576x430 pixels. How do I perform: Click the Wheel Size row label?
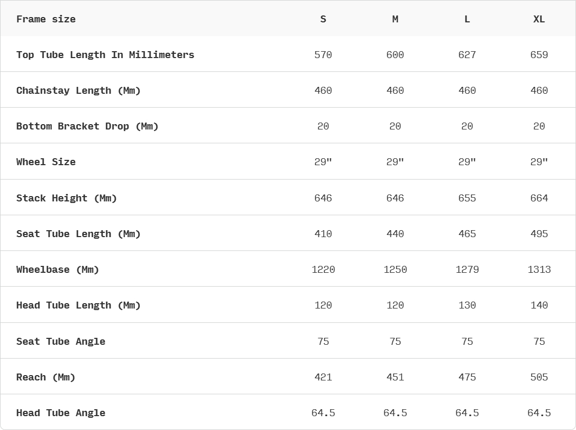[x=46, y=162]
